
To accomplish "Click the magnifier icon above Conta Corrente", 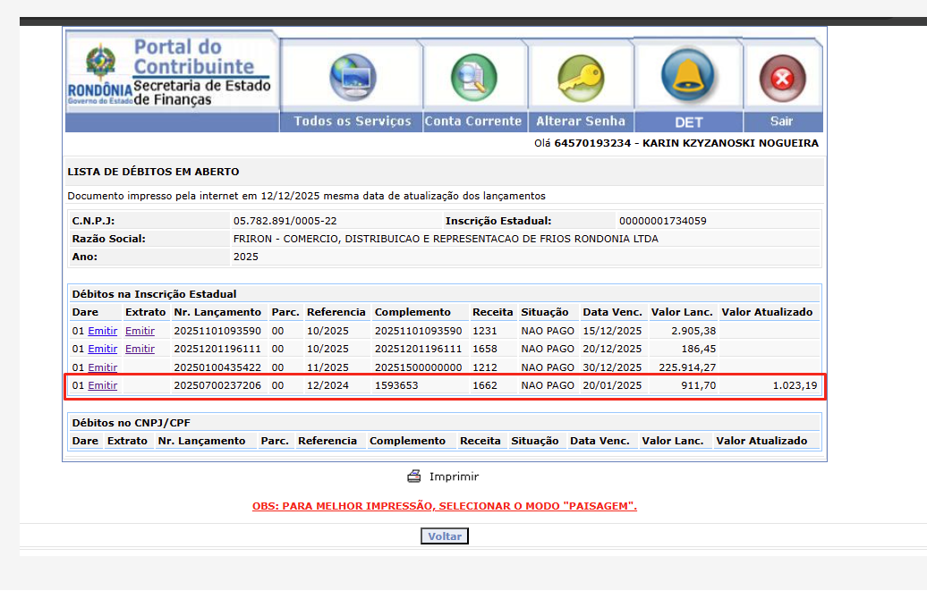I will (472, 77).
